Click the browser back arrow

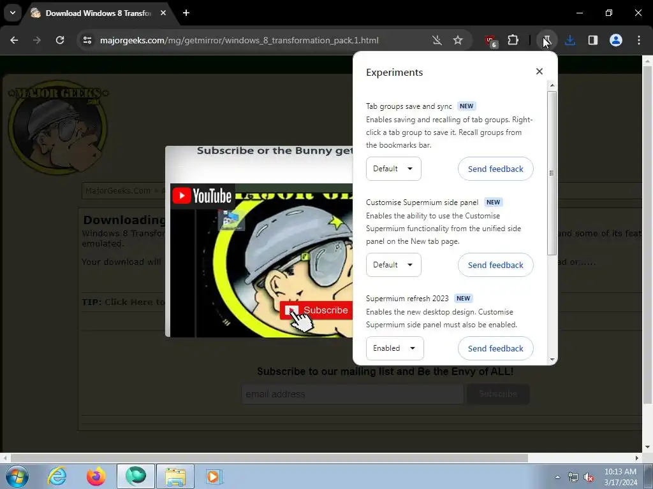click(14, 40)
